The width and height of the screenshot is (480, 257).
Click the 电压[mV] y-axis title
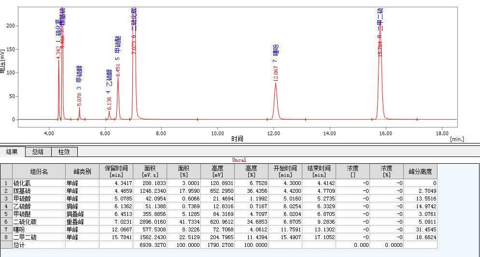point(3,61)
